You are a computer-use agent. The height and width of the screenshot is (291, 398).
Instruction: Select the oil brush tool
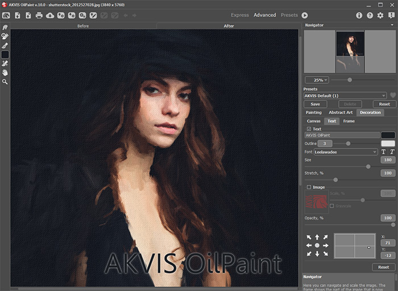5,45
